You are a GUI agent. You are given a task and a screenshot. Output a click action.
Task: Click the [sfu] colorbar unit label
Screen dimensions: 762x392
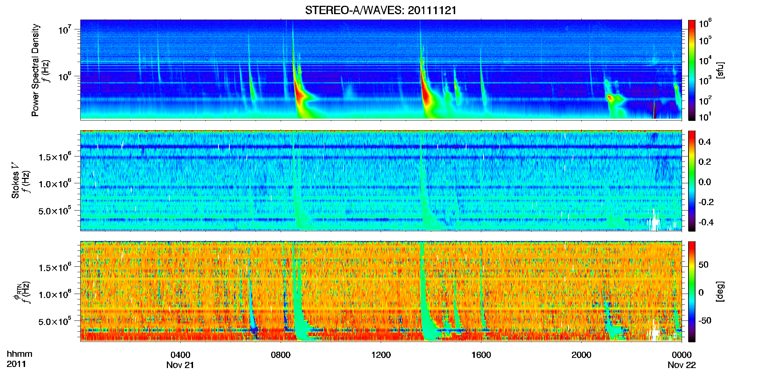(x=721, y=70)
